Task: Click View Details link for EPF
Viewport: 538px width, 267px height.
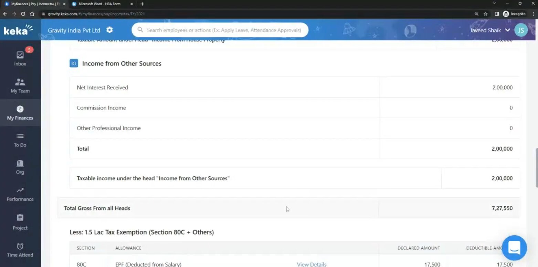Action: click(x=312, y=264)
